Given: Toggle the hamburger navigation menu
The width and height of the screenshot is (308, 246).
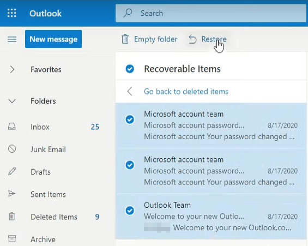Looking at the screenshot, I should 12,39.
